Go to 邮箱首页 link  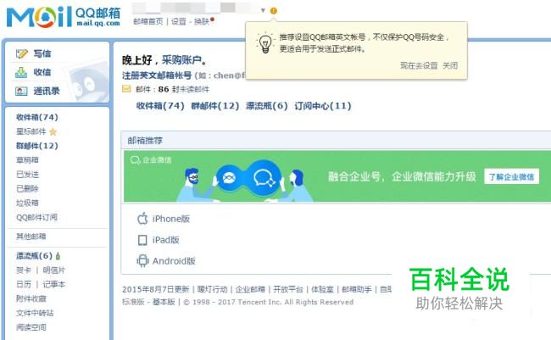pyautogui.click(x=148, y=21)
